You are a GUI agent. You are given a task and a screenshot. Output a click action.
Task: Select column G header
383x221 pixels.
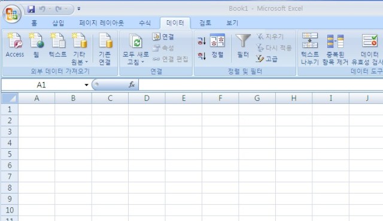coord(257,98)
